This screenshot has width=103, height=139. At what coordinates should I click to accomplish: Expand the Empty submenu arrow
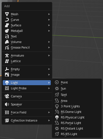[49, 69]
